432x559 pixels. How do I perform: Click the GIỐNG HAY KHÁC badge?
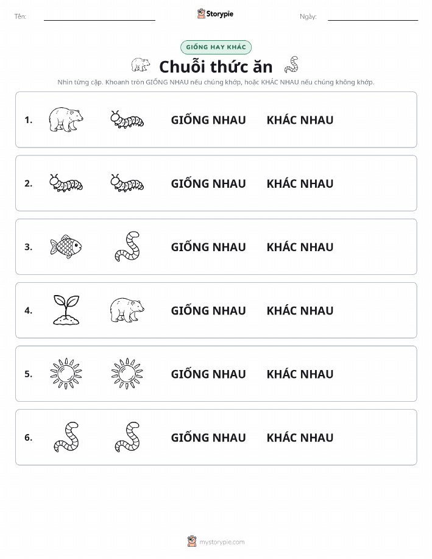[216, 47]
